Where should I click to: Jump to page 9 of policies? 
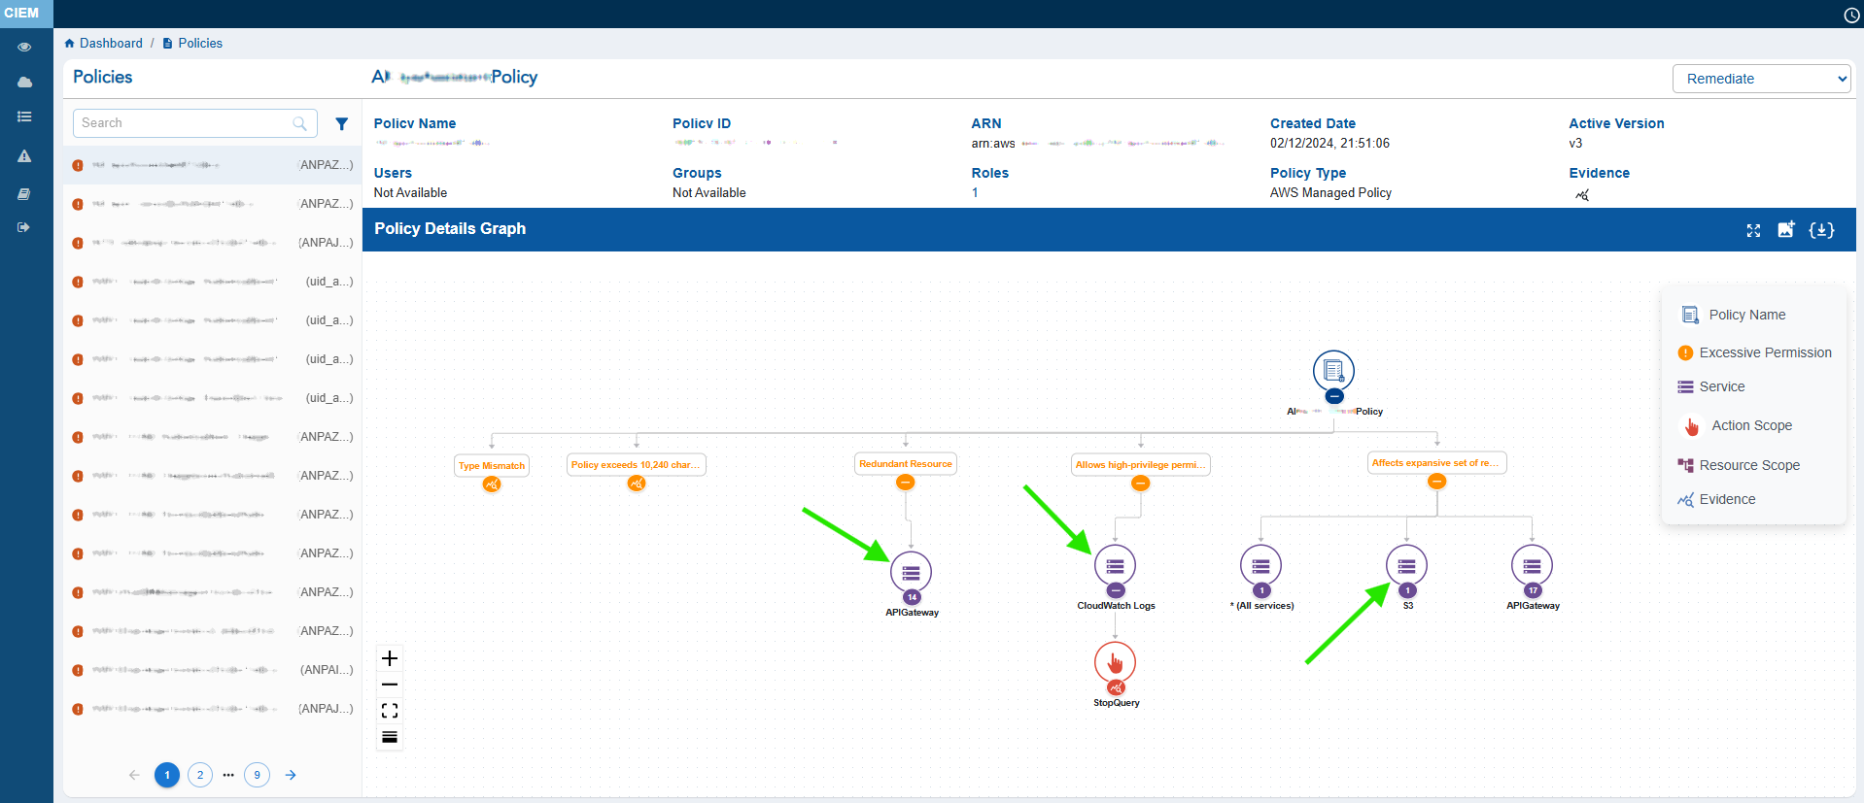tap(257, 775)
